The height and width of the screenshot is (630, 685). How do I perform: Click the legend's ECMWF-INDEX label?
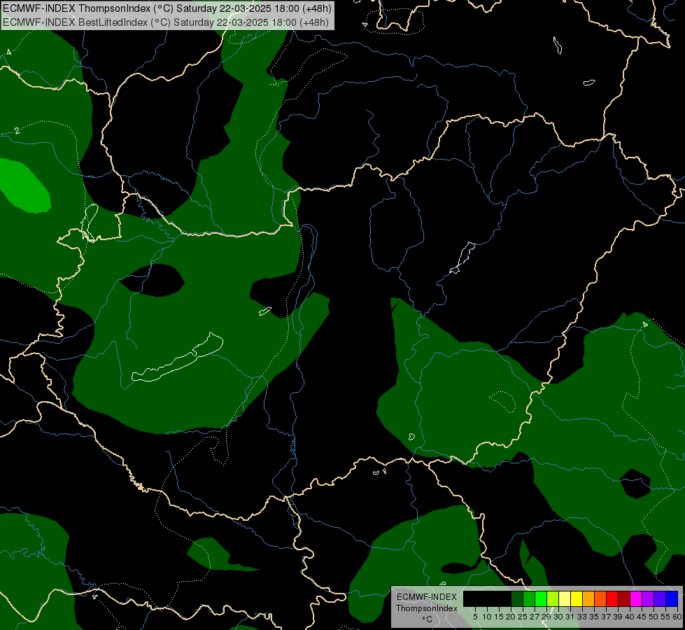[427, 597]
